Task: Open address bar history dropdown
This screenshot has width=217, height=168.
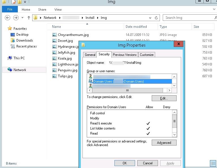Action: 150,18
